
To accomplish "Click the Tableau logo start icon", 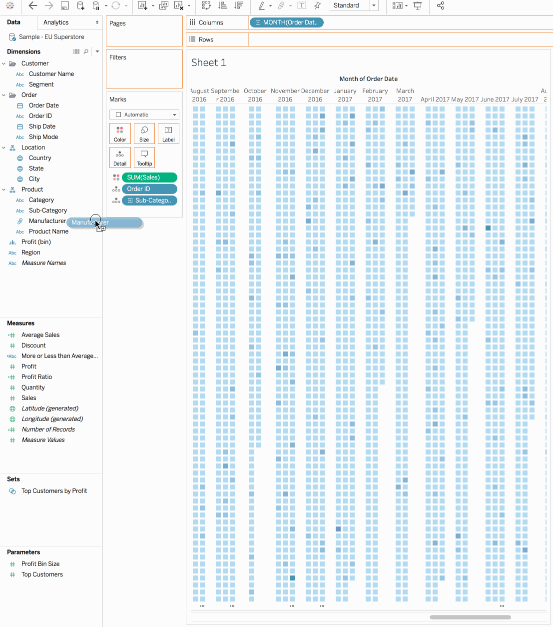I will 10,5.
